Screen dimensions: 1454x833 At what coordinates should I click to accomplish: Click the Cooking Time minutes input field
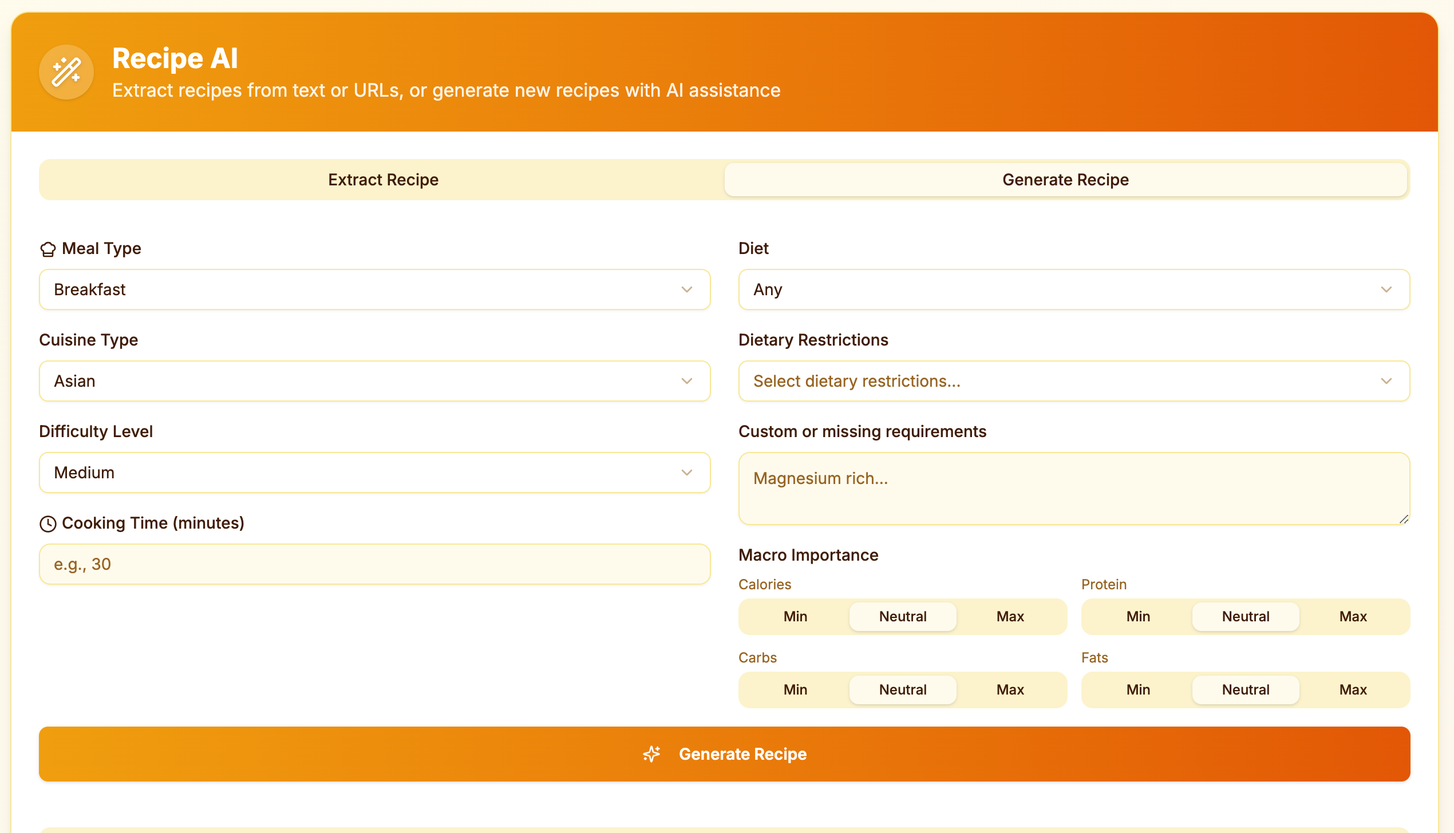(374, 564)
